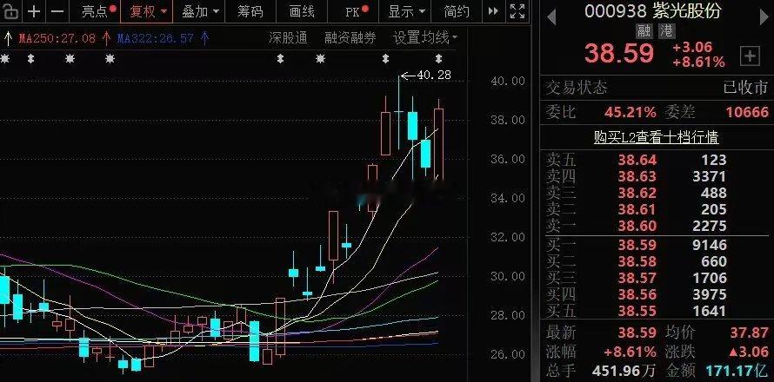Go to previous stock with left arrow
The image size is (774, 382).
(x=551, y=17)
